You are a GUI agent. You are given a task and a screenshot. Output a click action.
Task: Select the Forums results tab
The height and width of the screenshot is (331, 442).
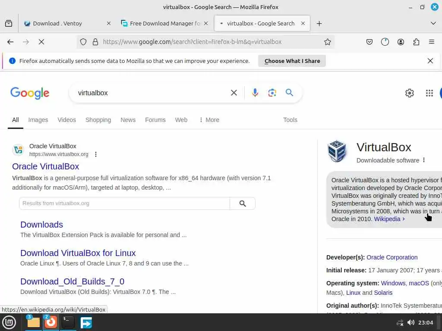coord(155,120)
